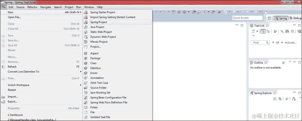
Task: Switch to Debug perspective button
Action: pyautogui.click(x=295, y=18)
